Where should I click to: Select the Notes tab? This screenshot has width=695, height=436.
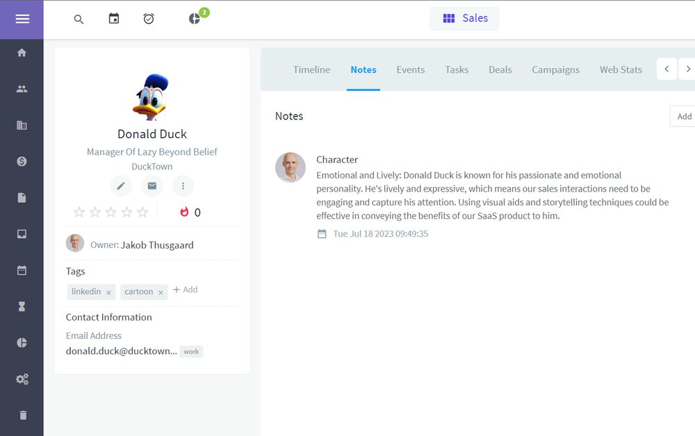pyautogui.click(x=363, y=70)
